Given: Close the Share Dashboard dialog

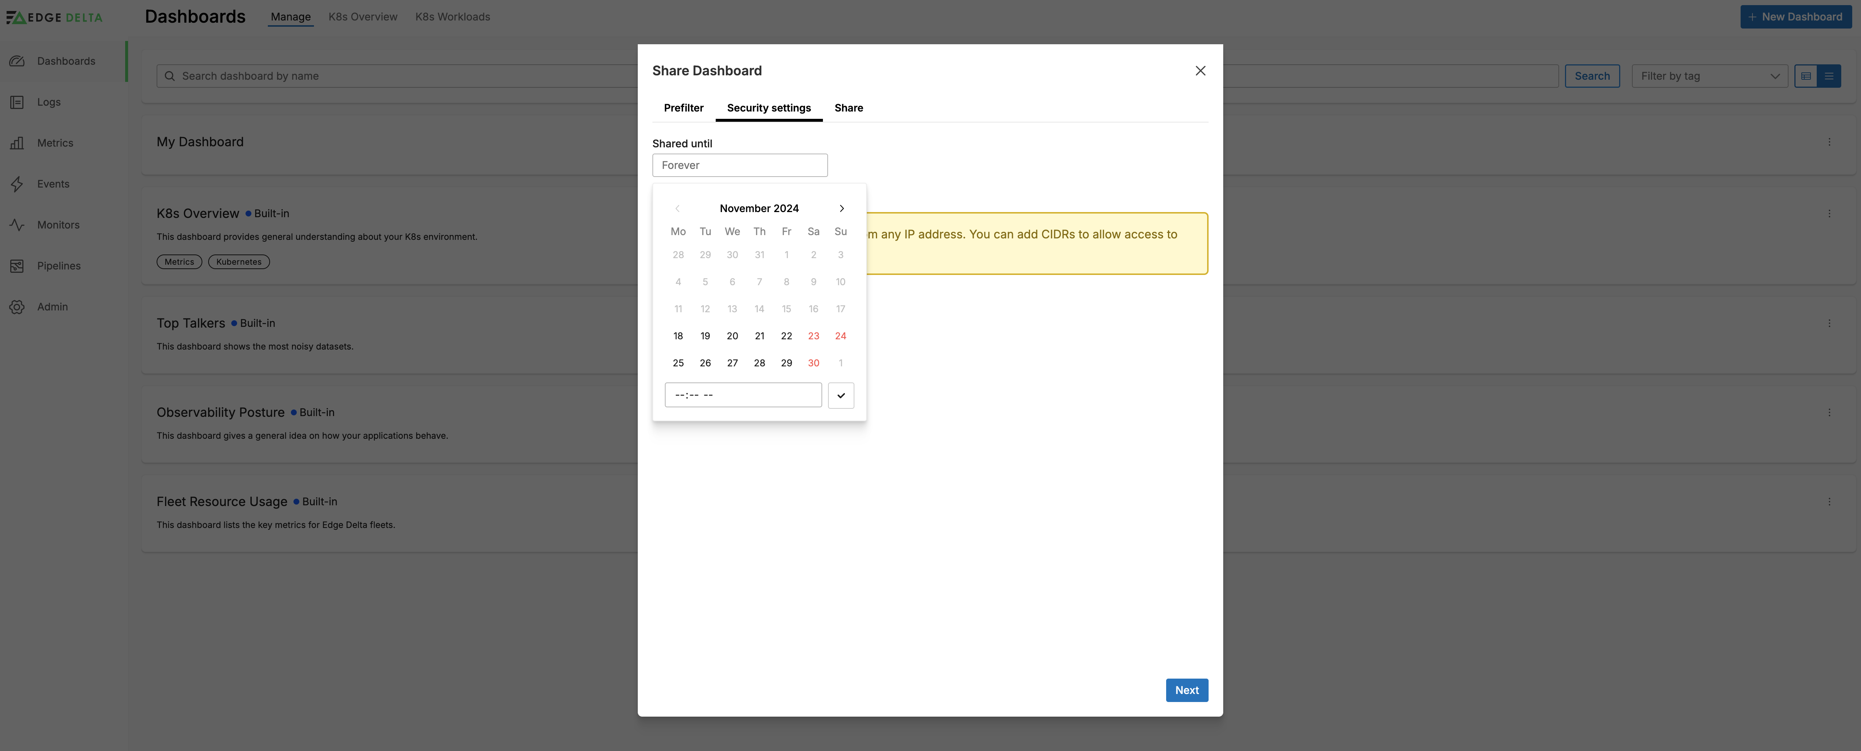Looking at the screenshot, I should tap(1200, 71).
